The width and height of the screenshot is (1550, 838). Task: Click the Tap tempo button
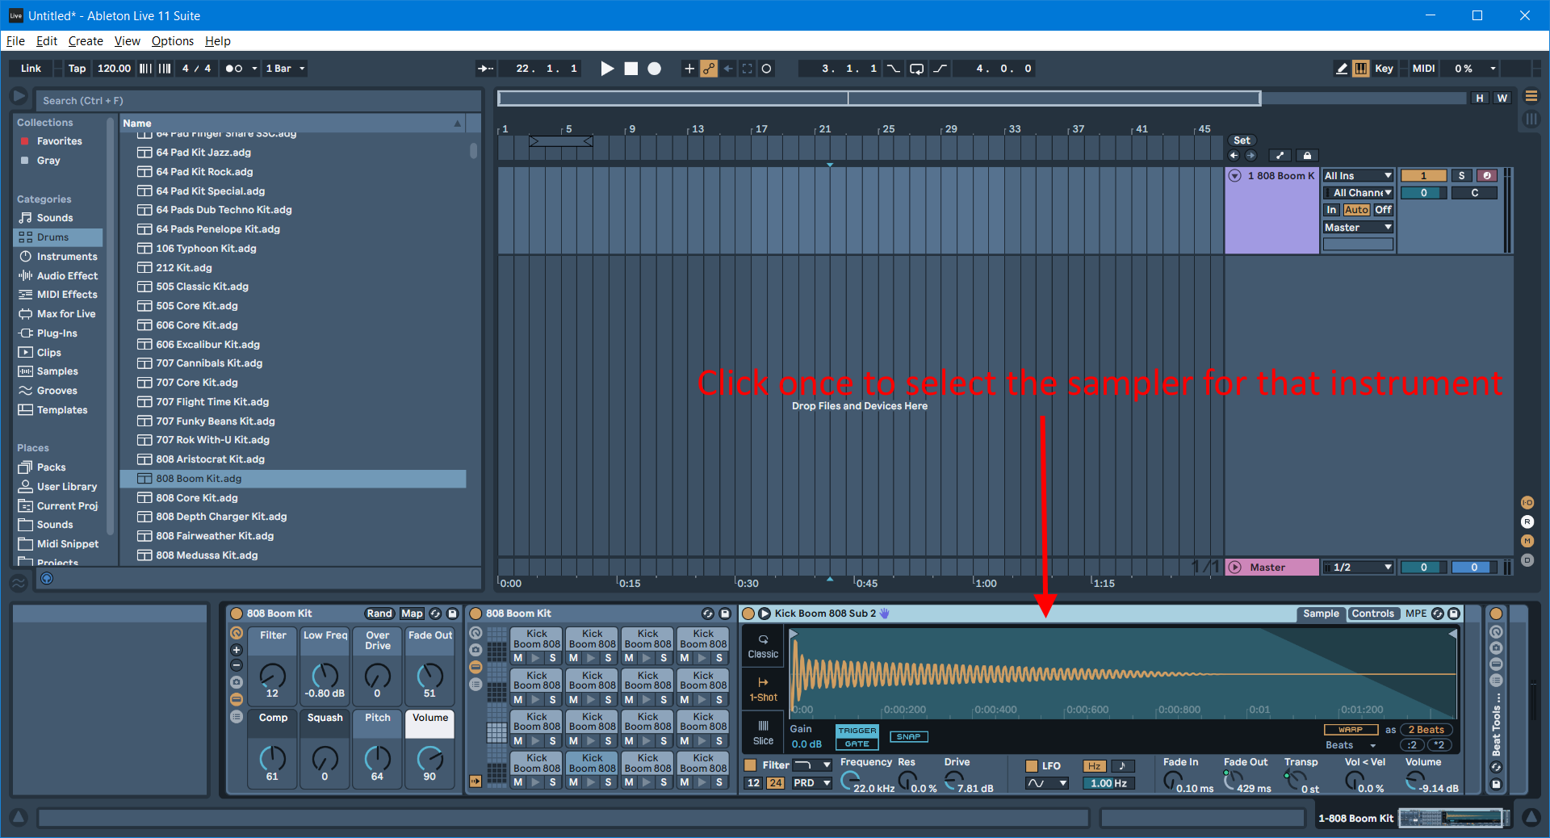77,69
